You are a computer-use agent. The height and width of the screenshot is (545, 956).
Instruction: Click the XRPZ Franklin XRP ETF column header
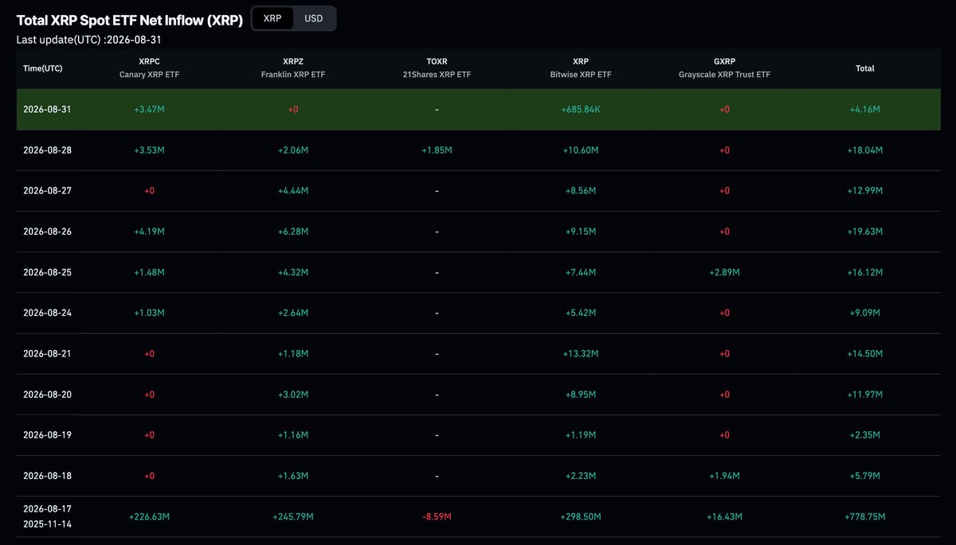(293, 68)
